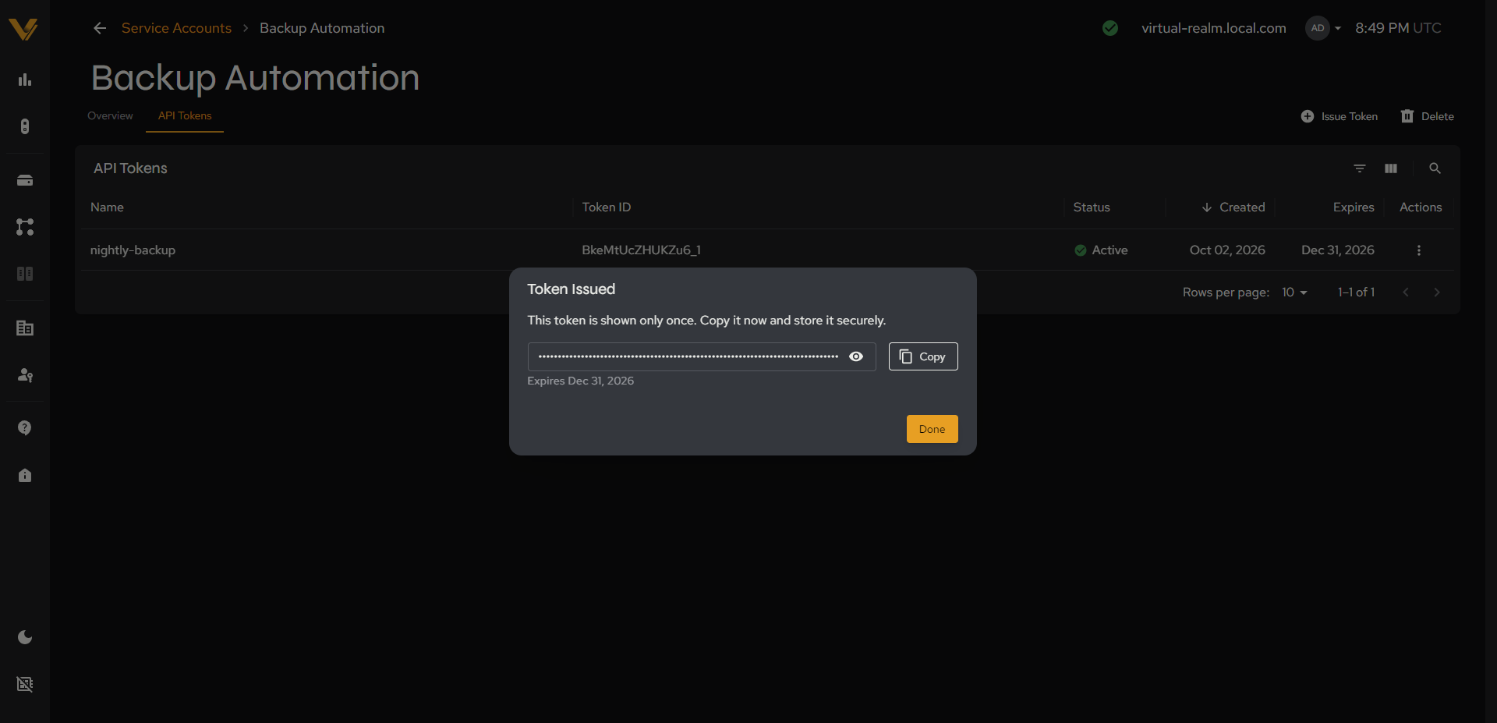1497x723 pixels.
Task: Open the building organization sidebar icon
Action: (25, 328)
